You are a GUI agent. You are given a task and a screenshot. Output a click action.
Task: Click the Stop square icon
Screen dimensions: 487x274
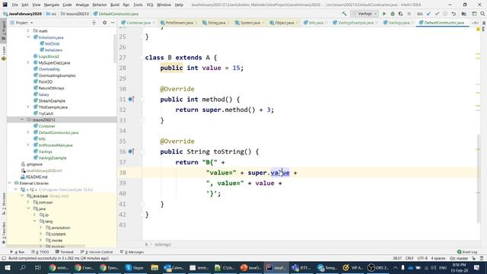pos(409,14)
